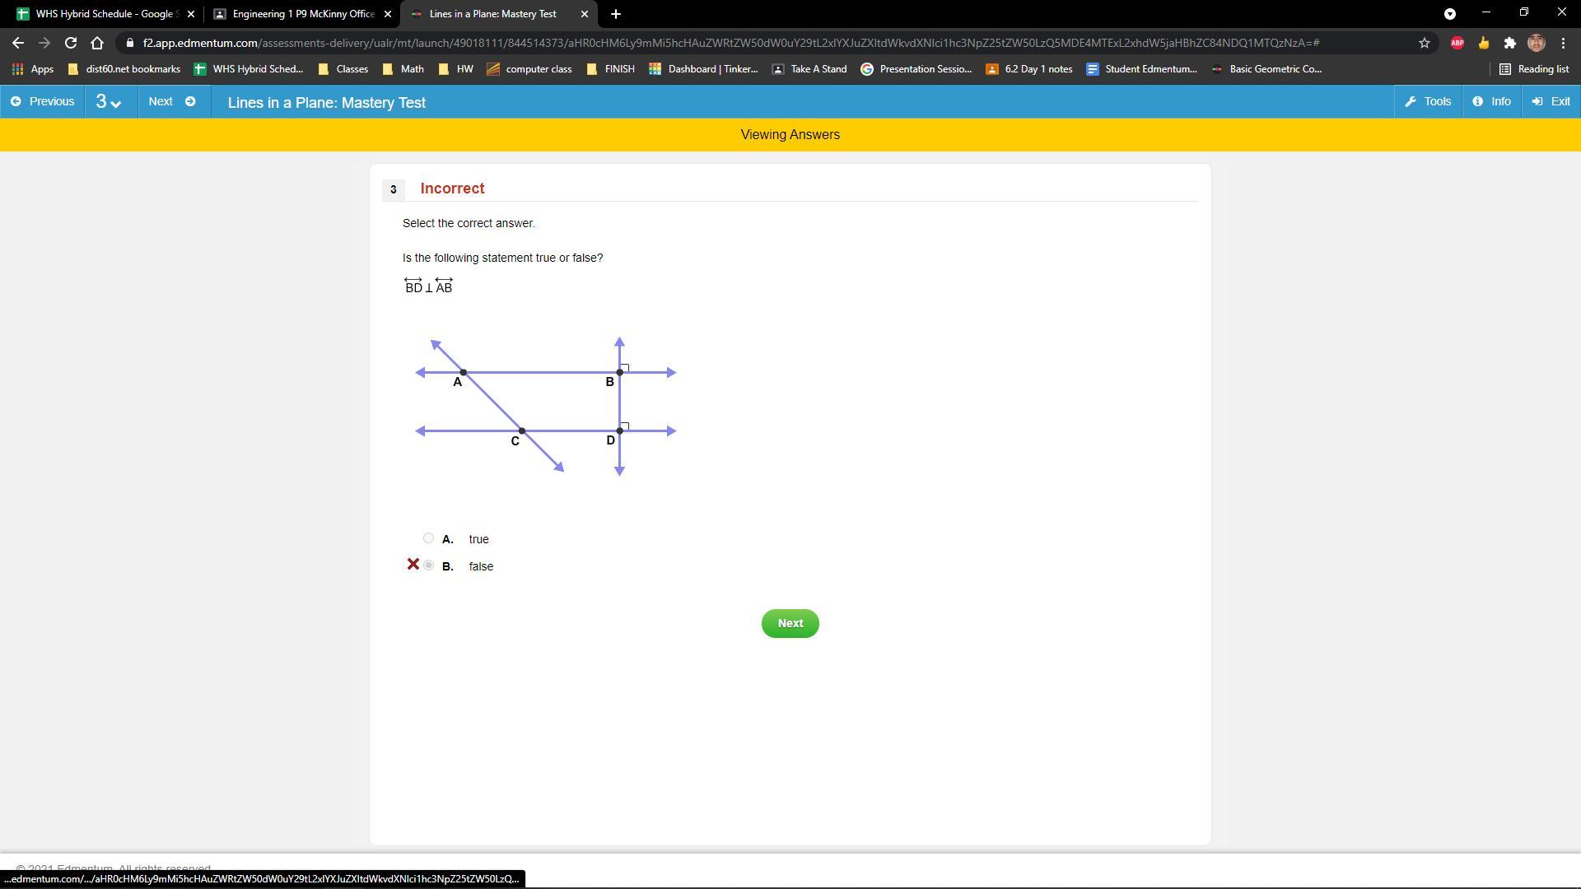Image resolution: width=1581 pixels, height=889 pixels.
Task: Go to the browser home page
Action: [97, 43]
